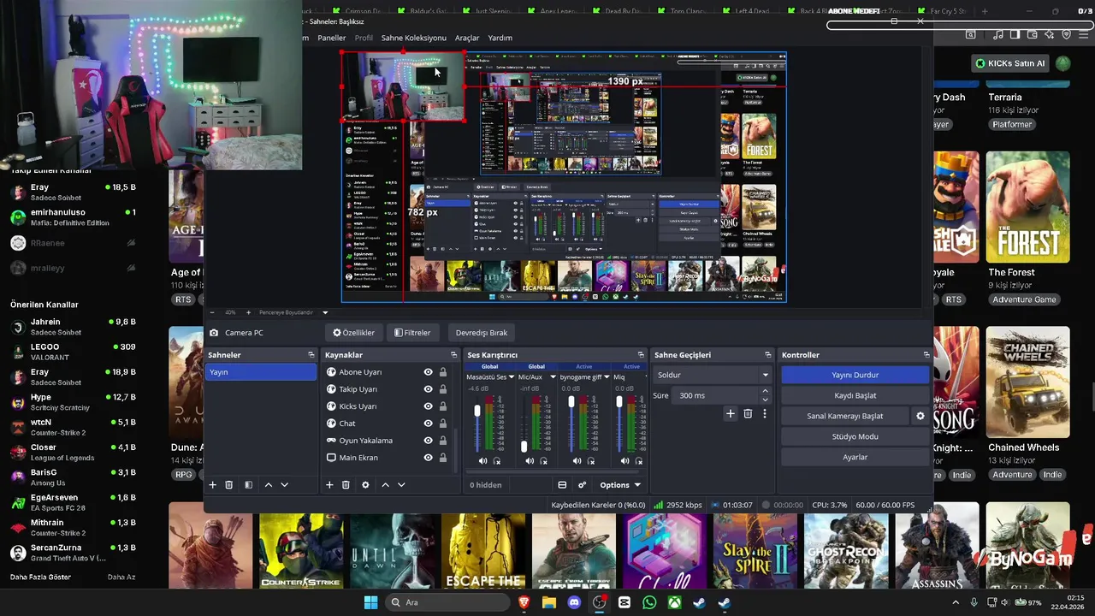
Task: Open the Paneller menu
Action: pos(332,38)
